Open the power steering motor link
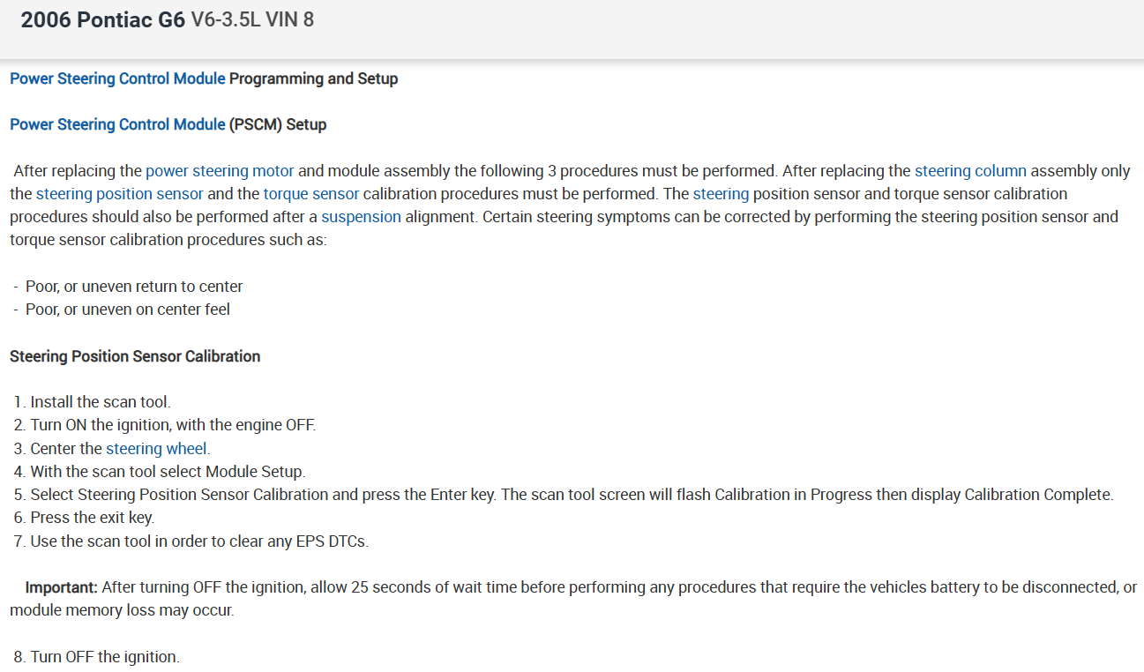This screenshot has width=1144, height=672. [x=220, y=170]
